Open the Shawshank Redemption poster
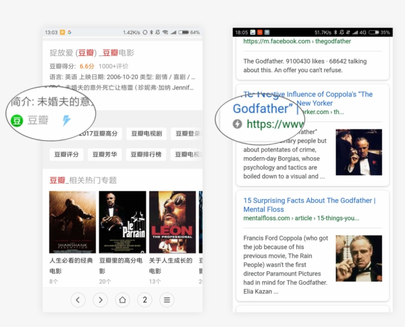Image resolution: width=405 pixels, height=327 pixels. pos(73,222)
